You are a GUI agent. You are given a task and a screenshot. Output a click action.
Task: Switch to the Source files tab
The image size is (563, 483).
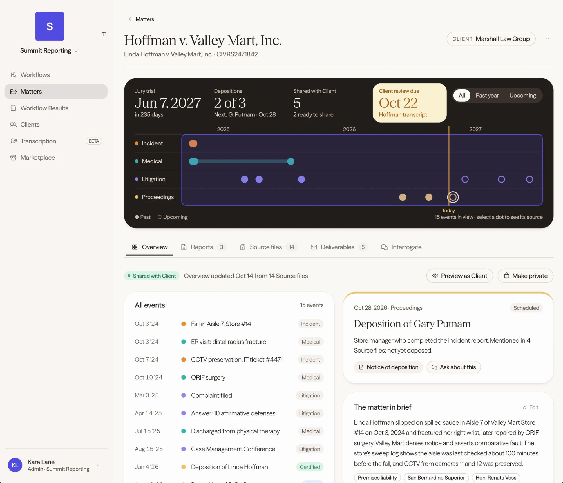269,247
